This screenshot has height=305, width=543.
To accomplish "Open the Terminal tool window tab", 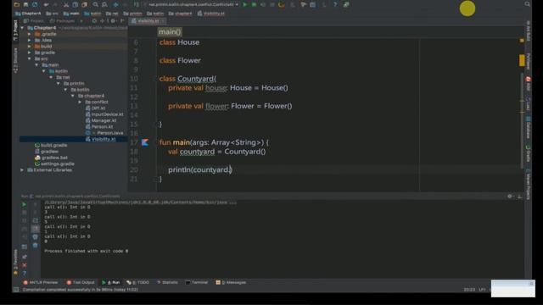I will pos(197,282).
